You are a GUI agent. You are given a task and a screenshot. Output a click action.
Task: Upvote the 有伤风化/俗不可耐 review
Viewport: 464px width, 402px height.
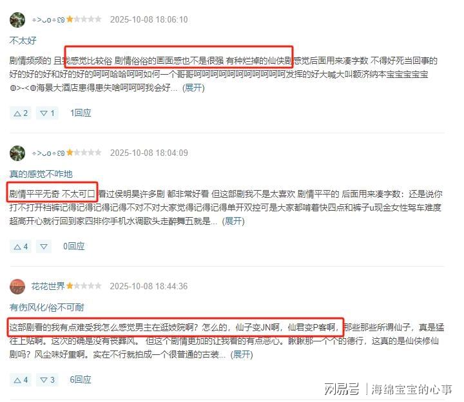point(20,380)
